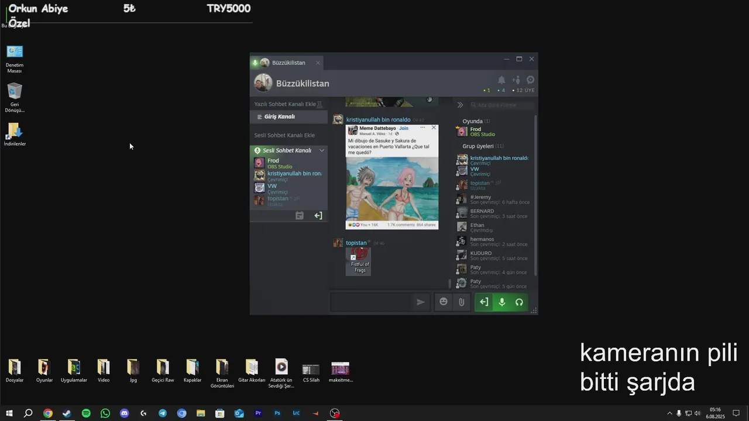The height and width of the screenshot is (421, 749).
Task: Select #Jeremy in the member list
Action: [x=494, y=199]
